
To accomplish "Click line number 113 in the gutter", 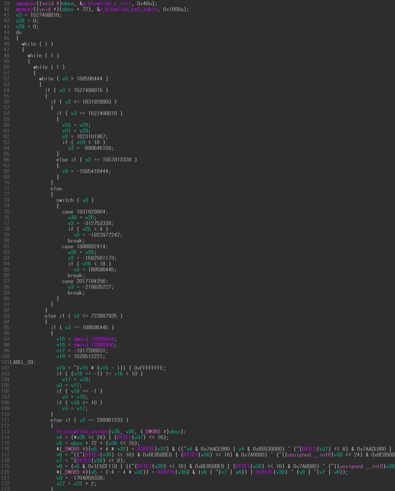I will (5, 432).
